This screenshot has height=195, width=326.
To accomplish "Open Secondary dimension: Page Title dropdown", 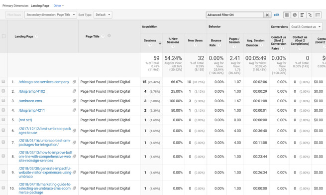I will point(51,15).
